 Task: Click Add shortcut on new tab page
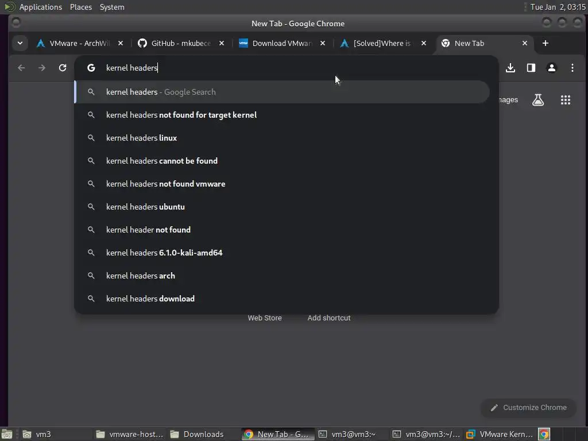tap(329, 318)
